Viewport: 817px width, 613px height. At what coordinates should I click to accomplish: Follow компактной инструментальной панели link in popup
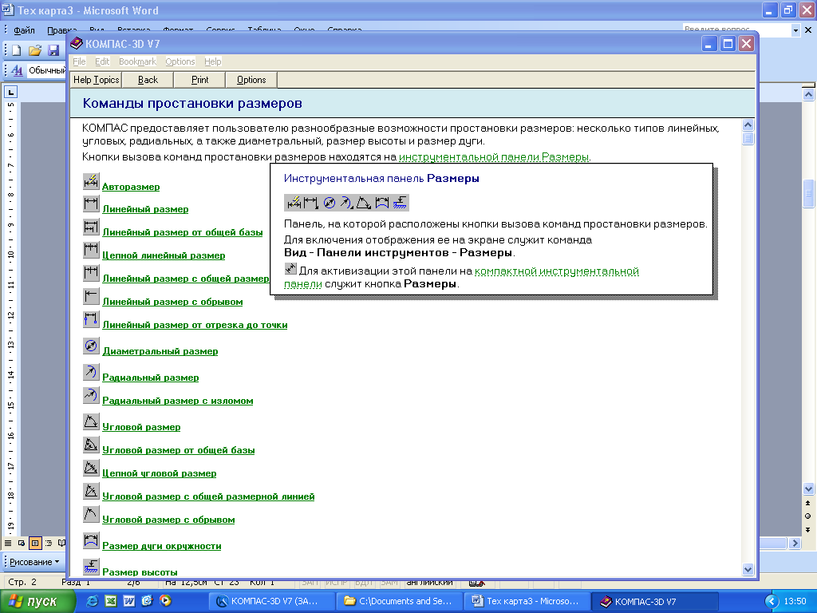point(556,271)
